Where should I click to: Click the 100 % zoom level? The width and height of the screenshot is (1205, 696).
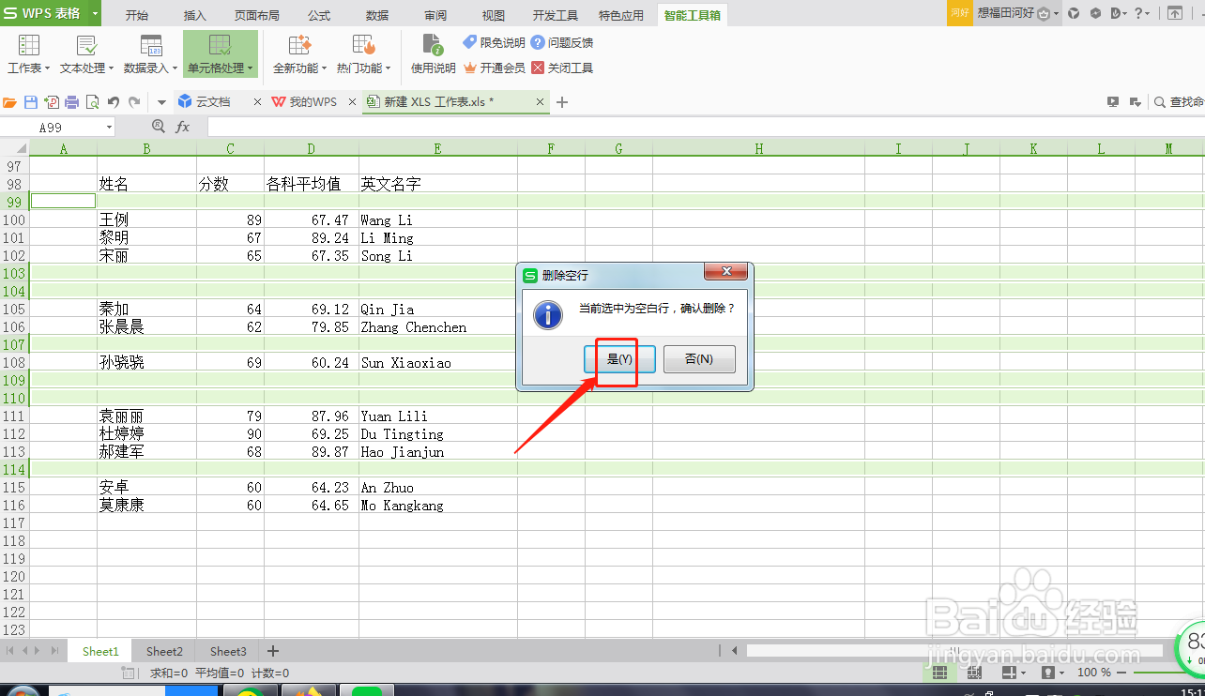1094,673
